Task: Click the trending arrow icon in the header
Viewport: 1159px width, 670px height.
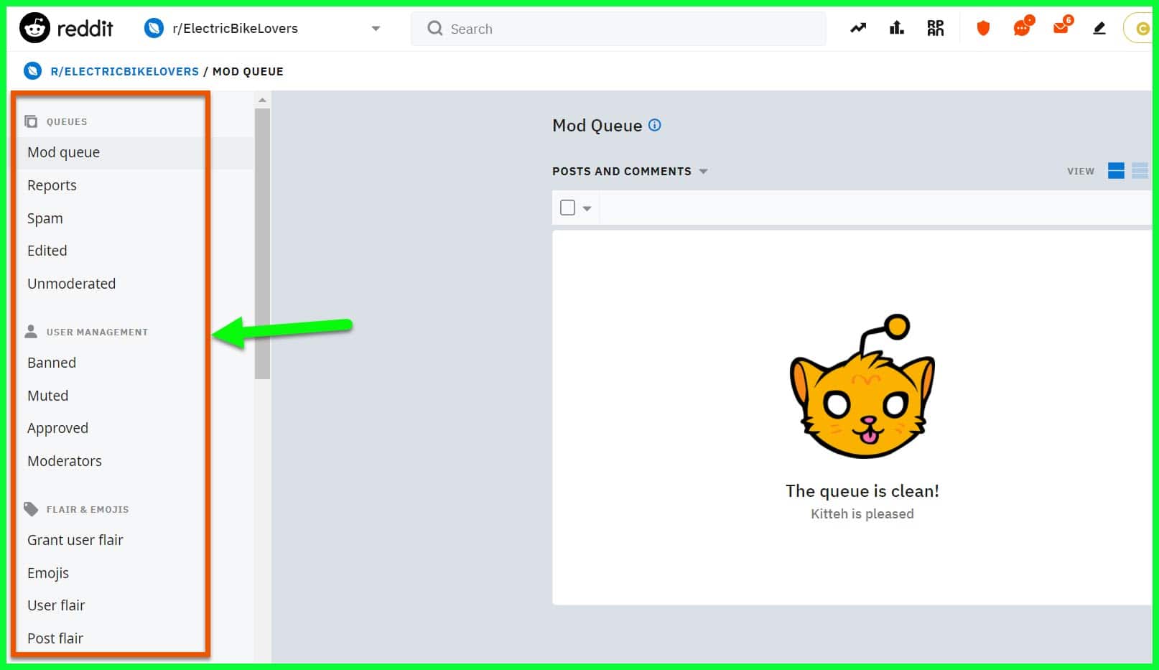Action: tap(857, 28)
